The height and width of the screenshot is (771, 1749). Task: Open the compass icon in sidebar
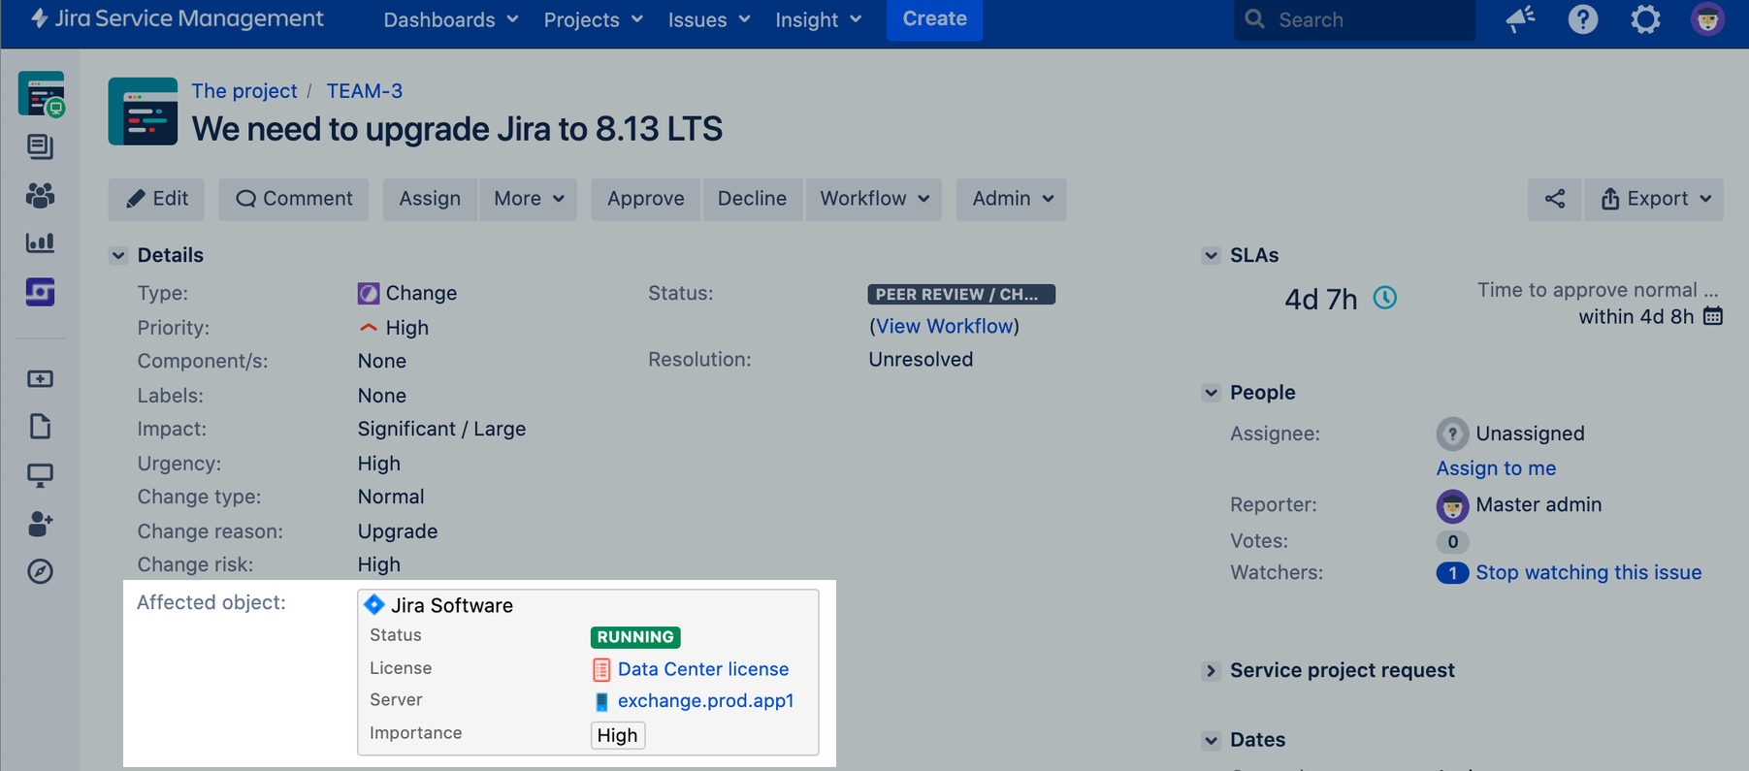[40, 571]
